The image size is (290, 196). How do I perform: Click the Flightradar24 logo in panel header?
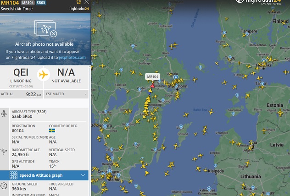point(79,9)
